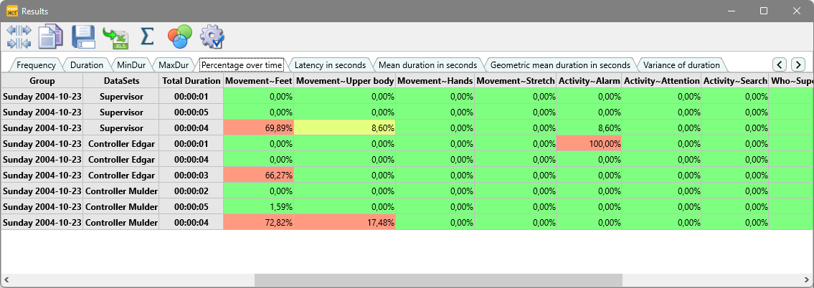
Task: Click the Movement~Stretch column header
Action: (516, 81)
